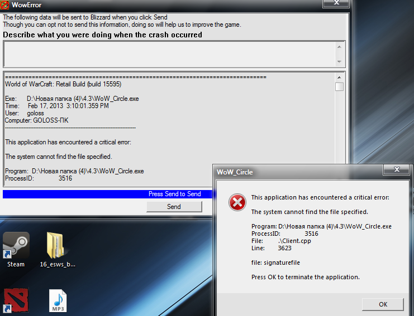Click the blue 'Press Send to Send' bar
This screenshot has width=414, height=316.
pos(107,194)
